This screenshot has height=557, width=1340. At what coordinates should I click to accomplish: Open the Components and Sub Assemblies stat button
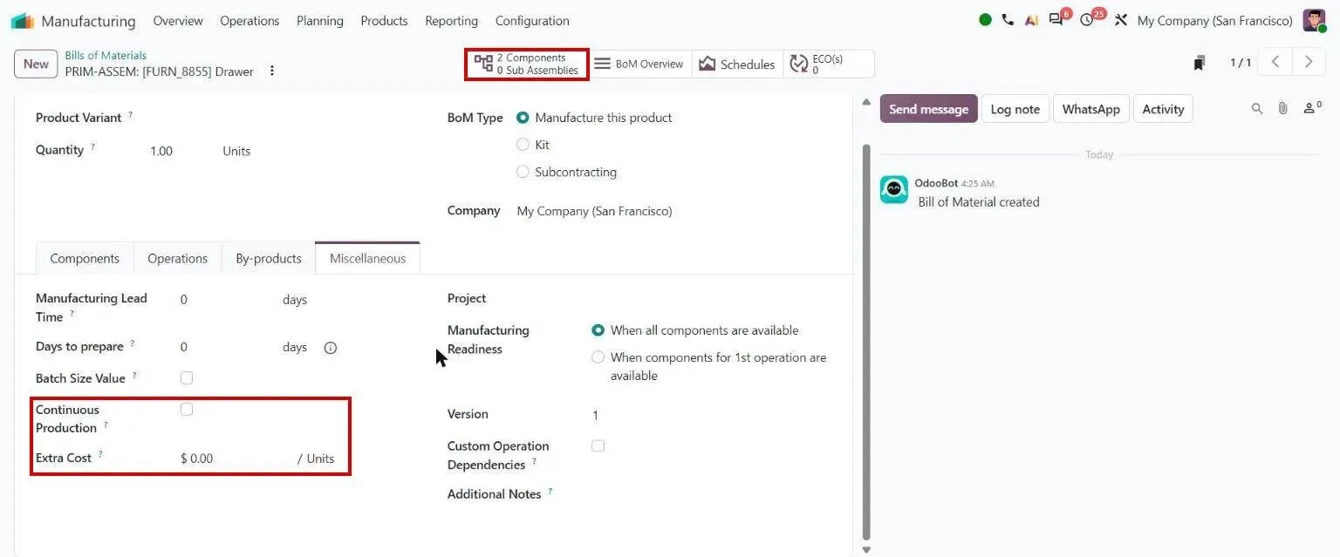coord(527,65)
